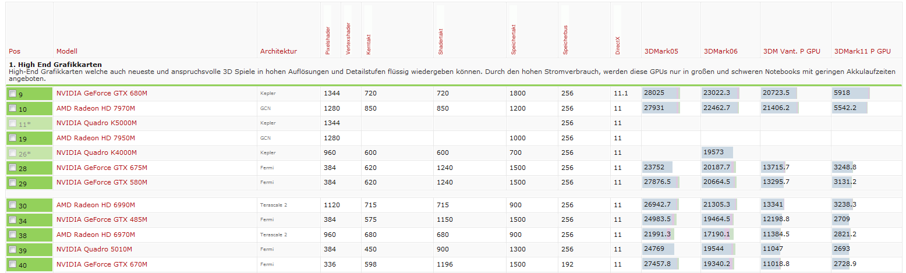Viewport: 906px width, 273px height.
Task: Sort by Speicherbus column header
Action: pyautogui.click(x=565, y=41)
